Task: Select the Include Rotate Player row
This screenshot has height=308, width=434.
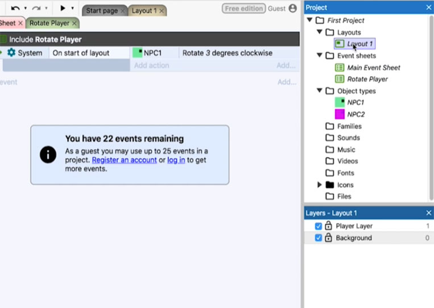Action: [x=150, y=39]
